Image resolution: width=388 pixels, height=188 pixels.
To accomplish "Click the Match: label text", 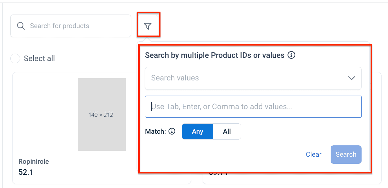I will [155, 131].
